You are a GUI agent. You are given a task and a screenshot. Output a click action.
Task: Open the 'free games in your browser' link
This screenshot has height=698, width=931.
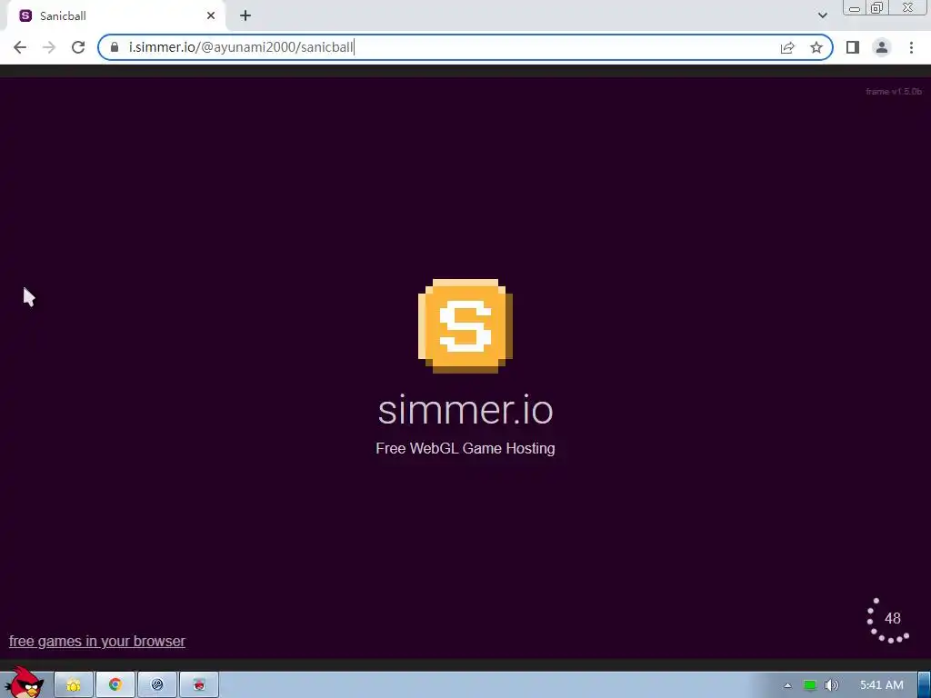(x=96, y=641)
